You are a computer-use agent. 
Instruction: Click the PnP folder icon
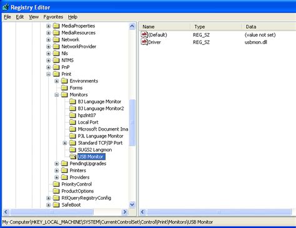(x=56, y=67)
